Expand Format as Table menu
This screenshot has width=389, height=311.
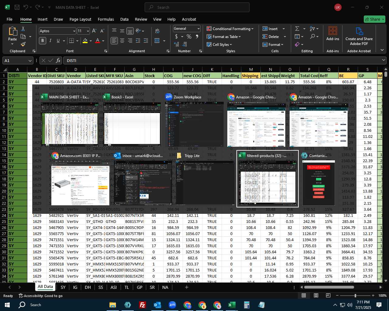[x=224, y=36]
